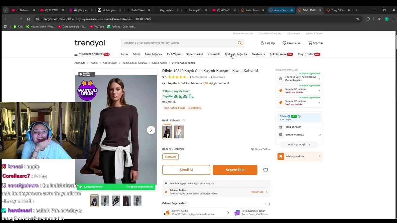Open Elektronik category menu
397x223 pixels.
tap(258, 54)
